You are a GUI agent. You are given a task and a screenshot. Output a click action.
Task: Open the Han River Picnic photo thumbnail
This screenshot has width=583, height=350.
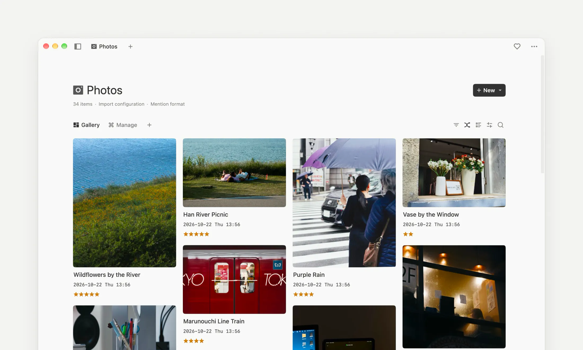pos(234,173)
